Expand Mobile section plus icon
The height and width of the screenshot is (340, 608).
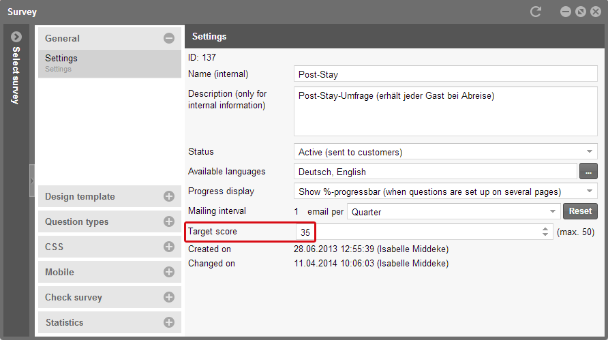click(168, 272)
